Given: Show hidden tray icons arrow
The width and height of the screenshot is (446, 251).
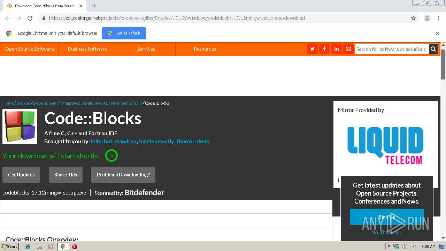Looking at the screenshot, I should (x=389, y=246).
